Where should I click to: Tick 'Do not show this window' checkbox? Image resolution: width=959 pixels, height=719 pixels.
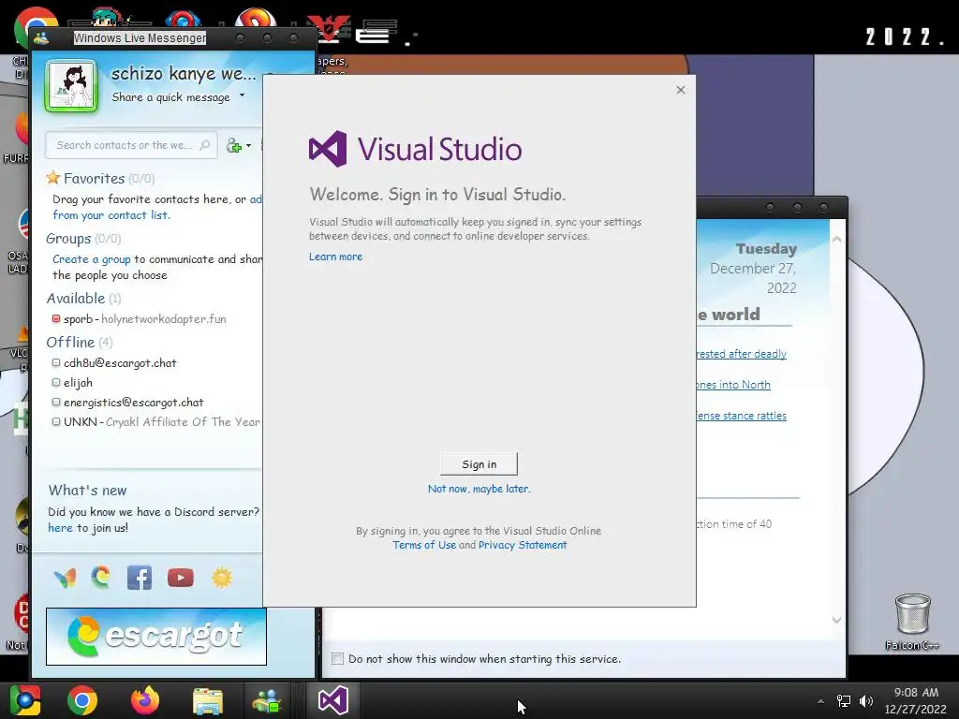(x=337, y=658)
